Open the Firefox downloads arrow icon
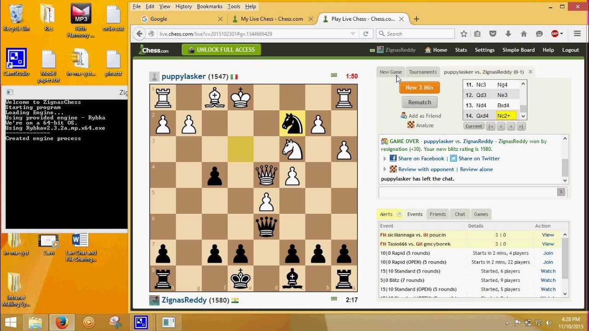The width and height of the screenshot is (589, 331). click(508, 34)
